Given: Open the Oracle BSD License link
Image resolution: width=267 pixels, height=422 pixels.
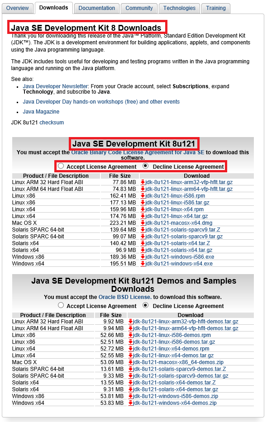Looking at the screenshot, I should coord(125,297).
